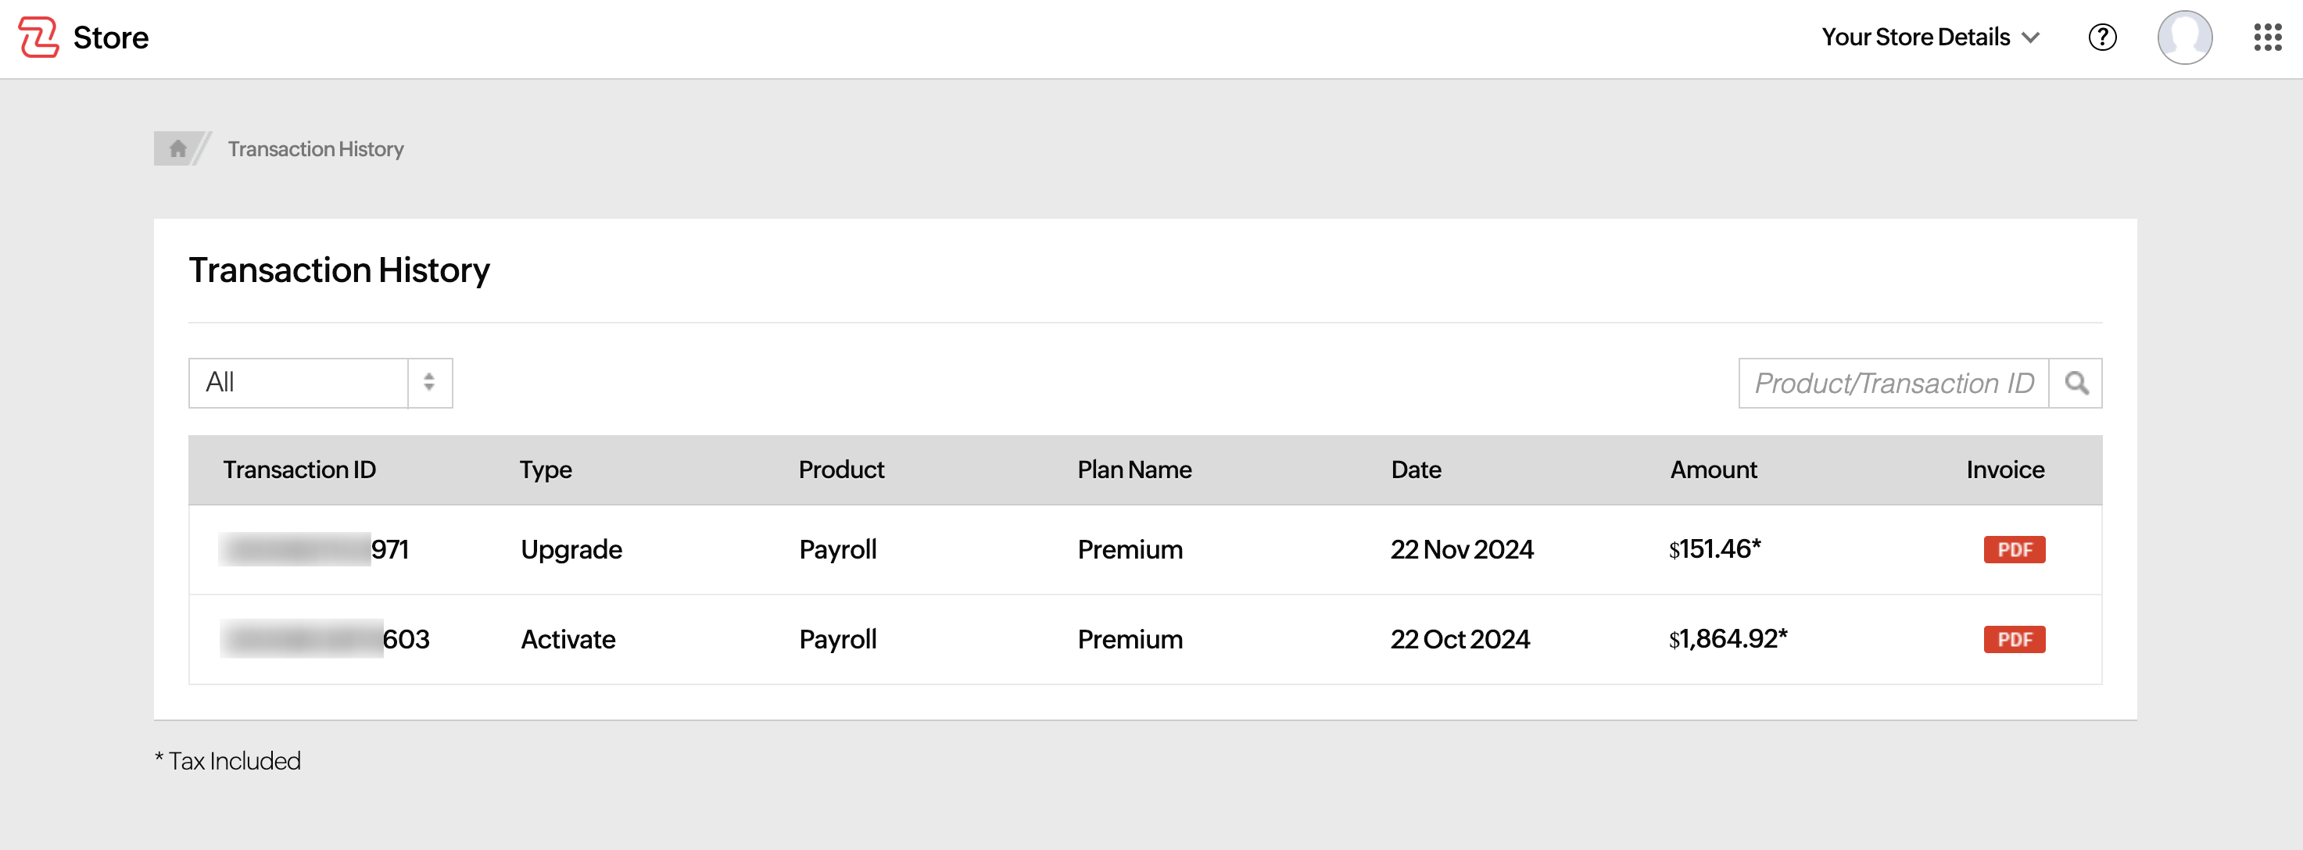Click the Store label in the top bar

111,37
